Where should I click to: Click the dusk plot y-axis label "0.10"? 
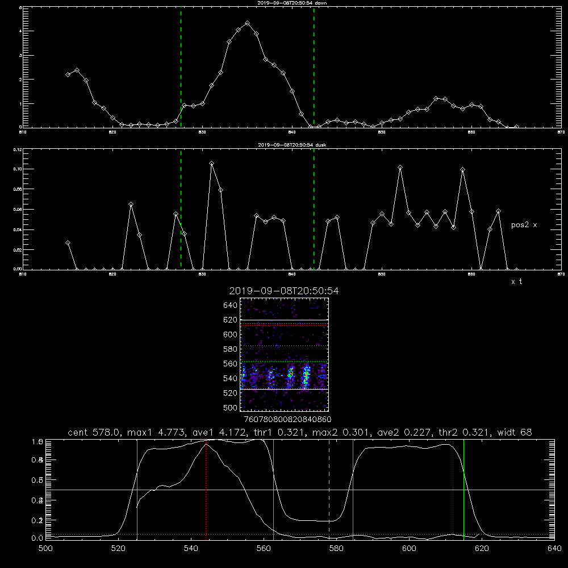coord(18,169)
